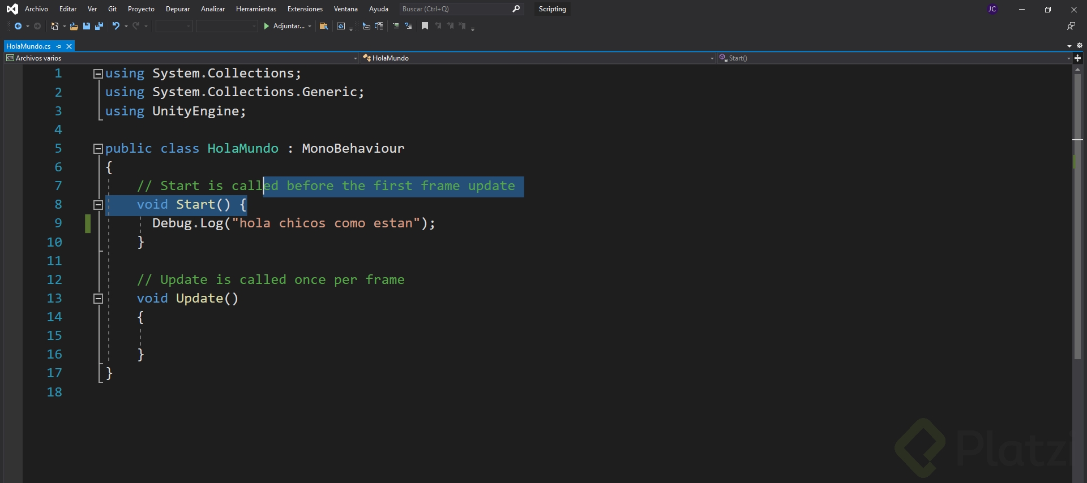Open the Archivo menu
The width and height of the screenshot is (1087, 483).
[36, 9]
